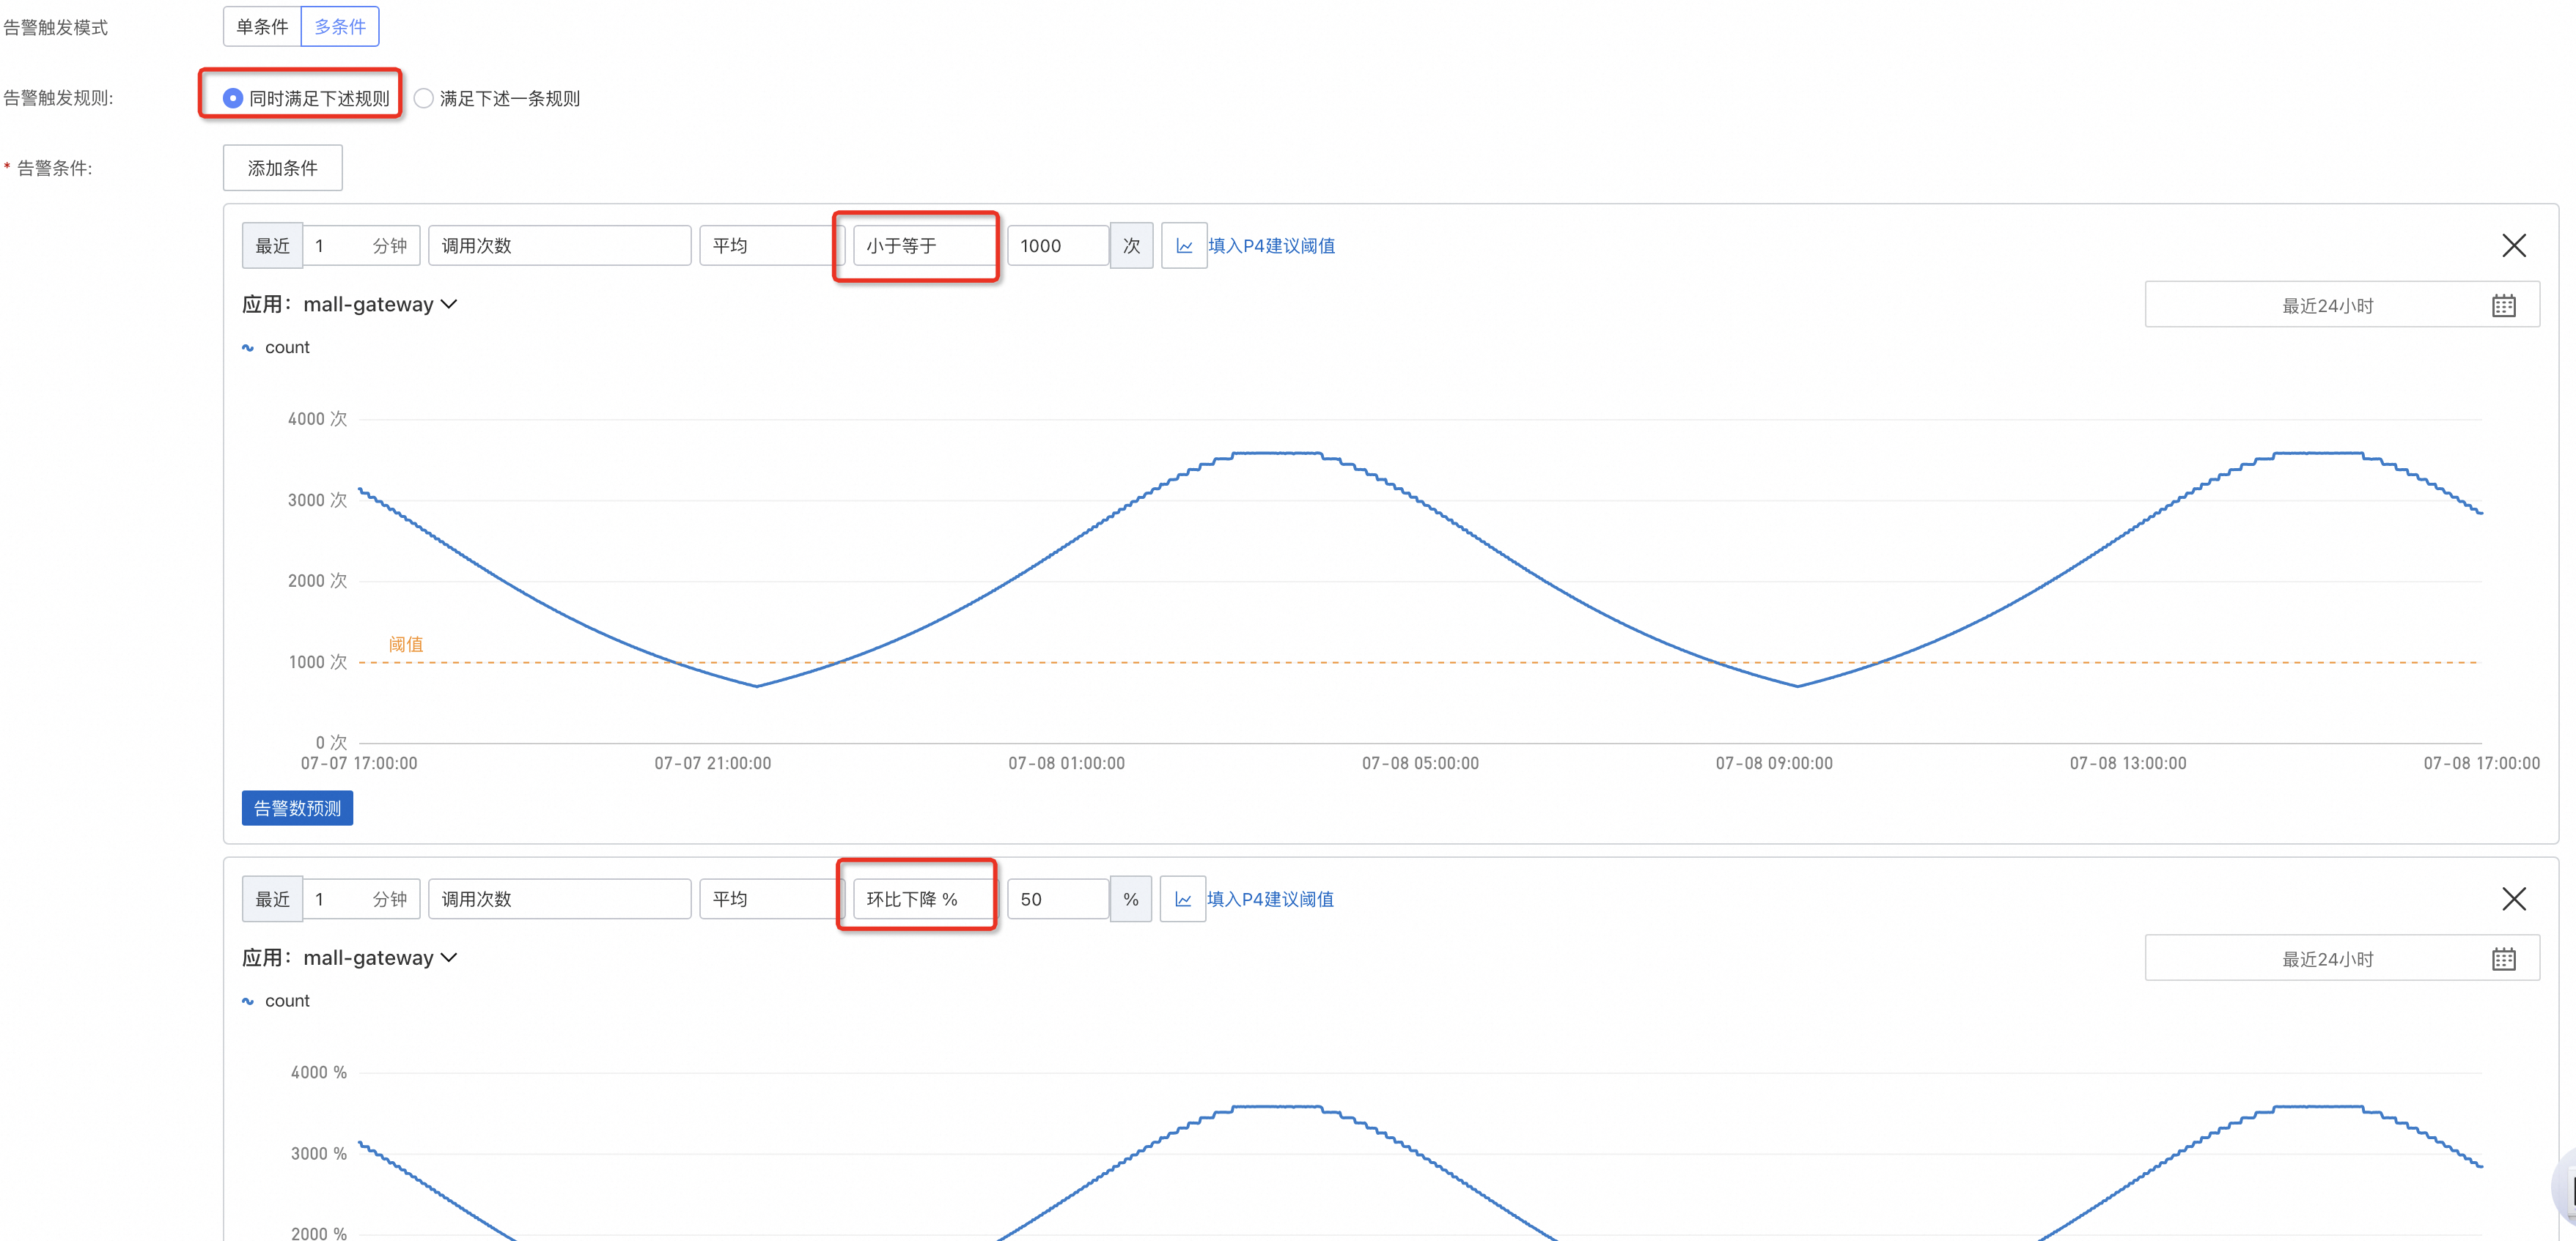The height and width of the screenshot is (1241, 2576).
Task: Click 最近 label in first condition
Action: 272,246
